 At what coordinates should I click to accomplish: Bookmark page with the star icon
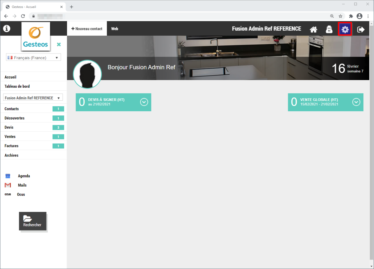click(340, 16)
